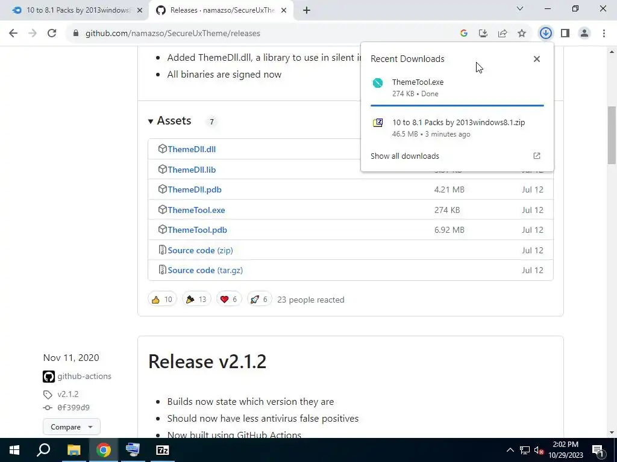This screenshot has width=617, height=462.
Task: Open the github-actions author profile
Action: 84,377
